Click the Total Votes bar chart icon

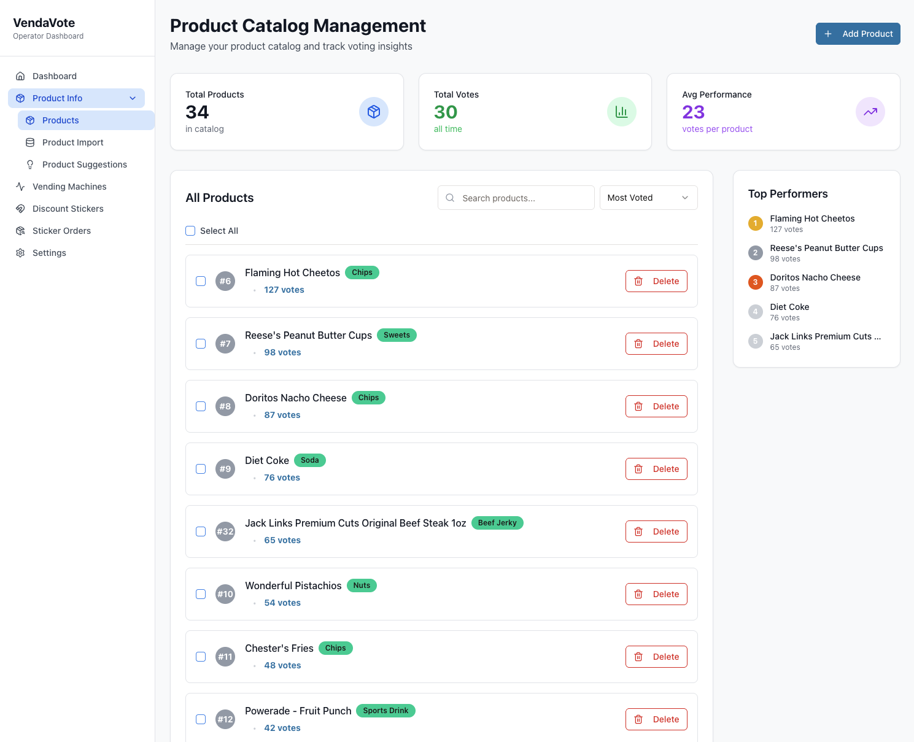(622, 112)
